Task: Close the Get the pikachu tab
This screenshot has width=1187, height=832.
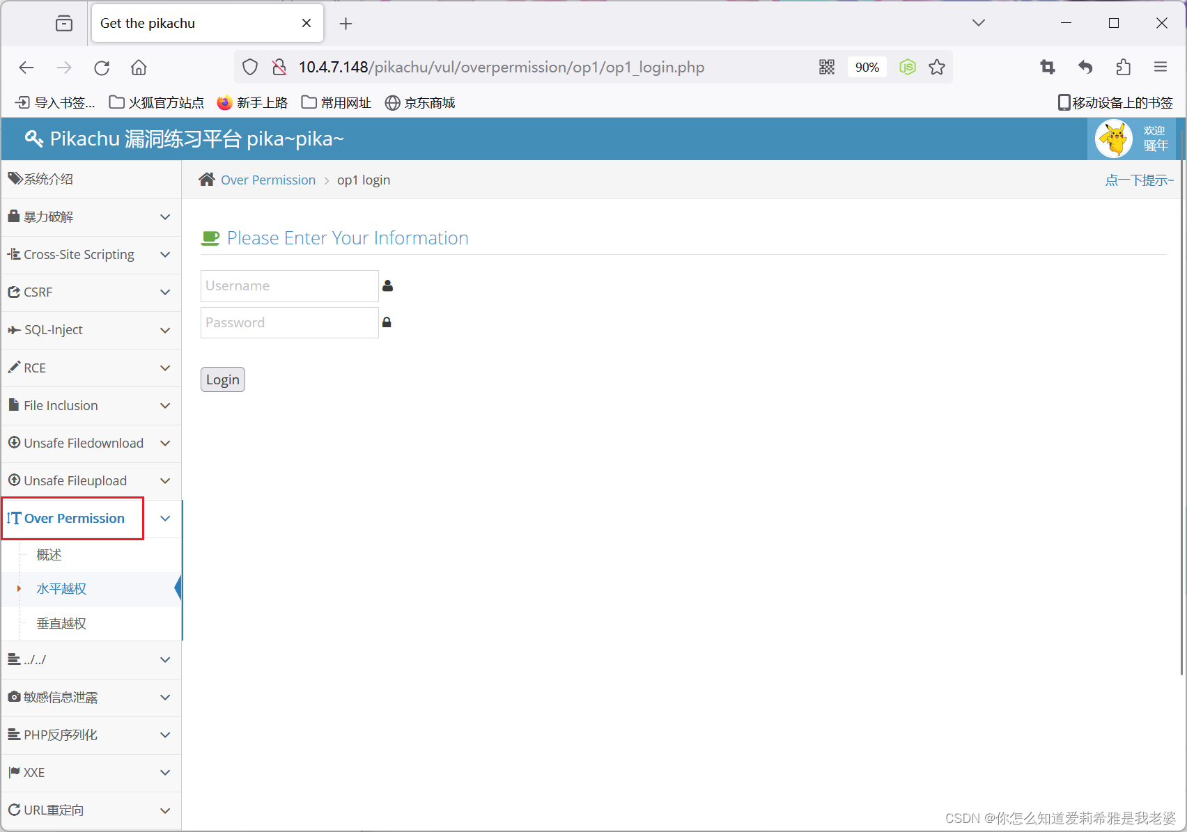Action: (x=307, y=24)
